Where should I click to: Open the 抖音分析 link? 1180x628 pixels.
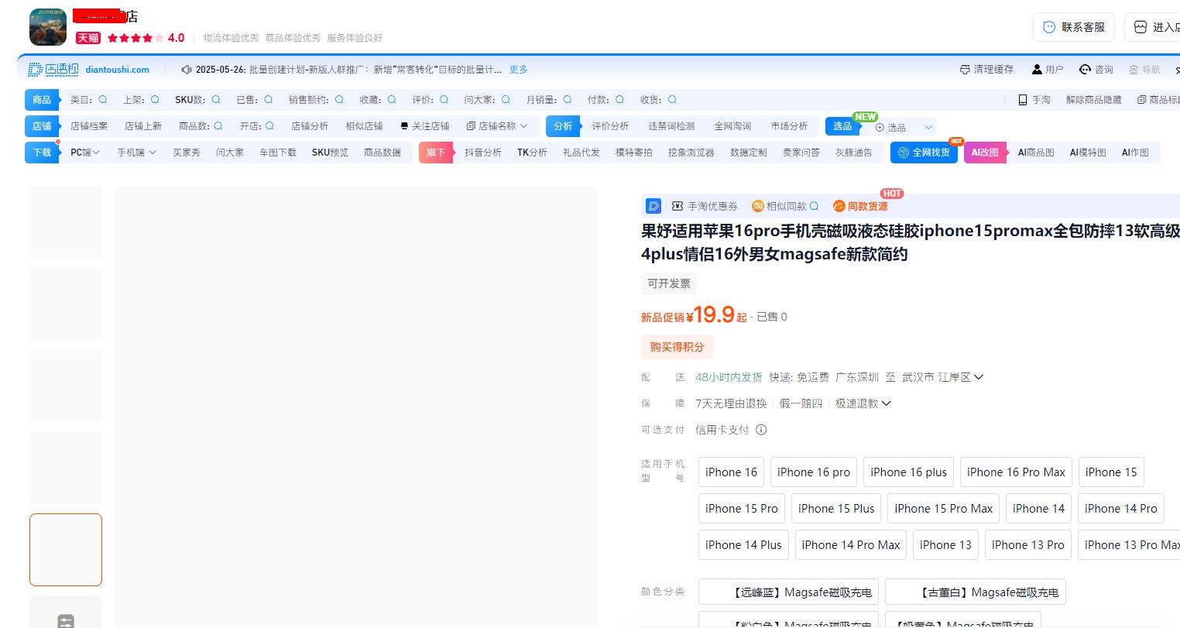coord(483,153)
